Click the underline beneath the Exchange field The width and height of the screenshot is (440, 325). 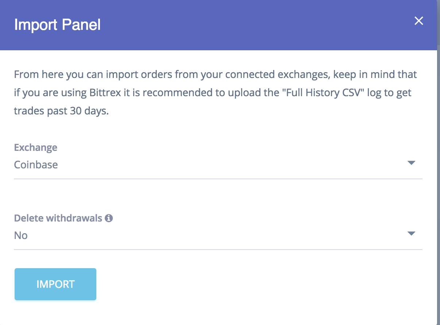click(218, 179)
